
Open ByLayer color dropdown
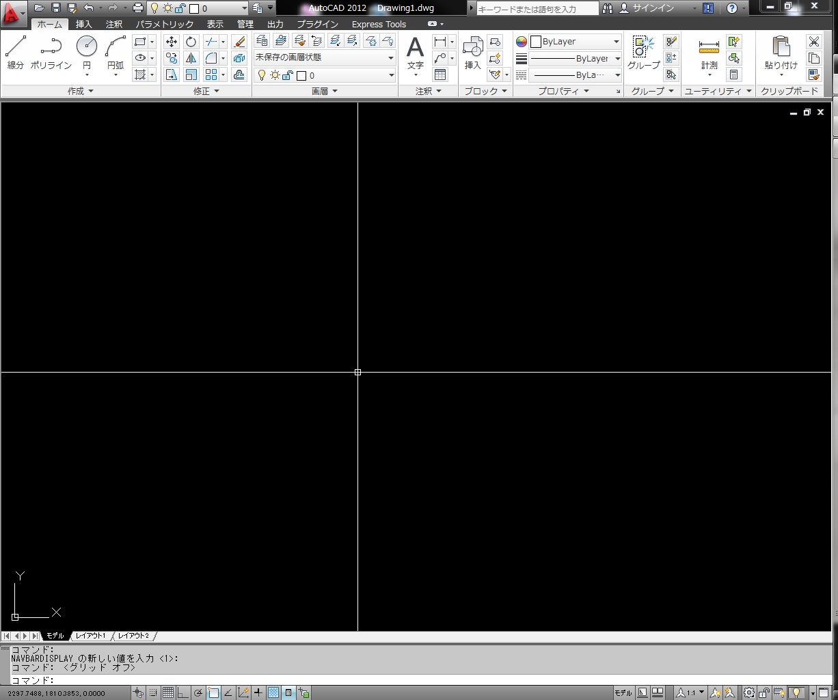[x=576, y=42]
